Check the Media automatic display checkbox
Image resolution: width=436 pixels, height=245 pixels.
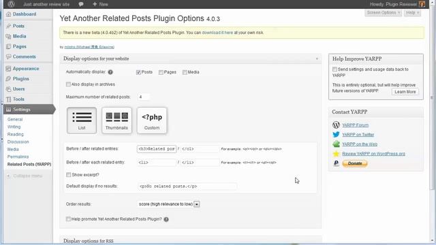pyautogui.click(x=185, y=72)
